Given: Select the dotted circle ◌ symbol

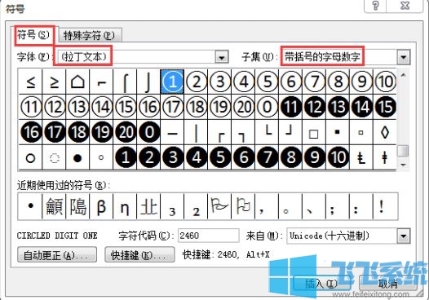Looking at the screenshot, I should [54, 157].
